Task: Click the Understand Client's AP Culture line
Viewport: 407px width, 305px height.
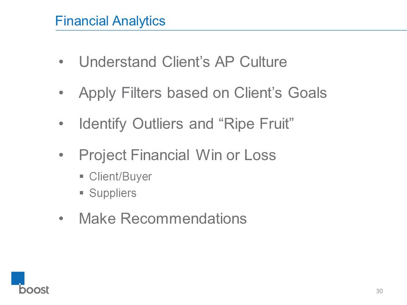Action: [x=183, y=62]
